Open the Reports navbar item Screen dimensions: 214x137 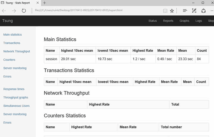(168, 21)
